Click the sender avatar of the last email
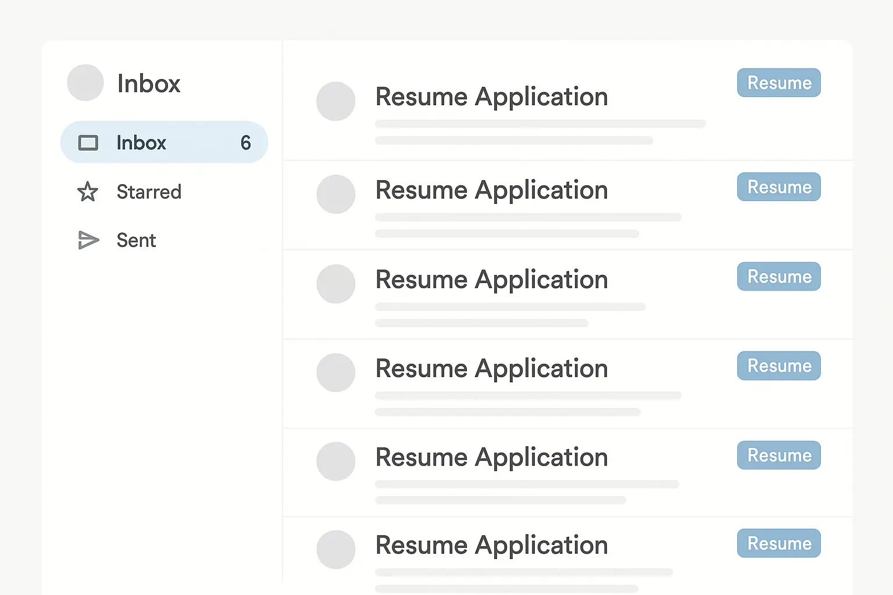893x595 pixels. point(335,550)
